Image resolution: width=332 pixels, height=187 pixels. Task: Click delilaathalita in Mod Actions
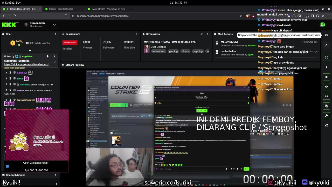pos(228,51)
